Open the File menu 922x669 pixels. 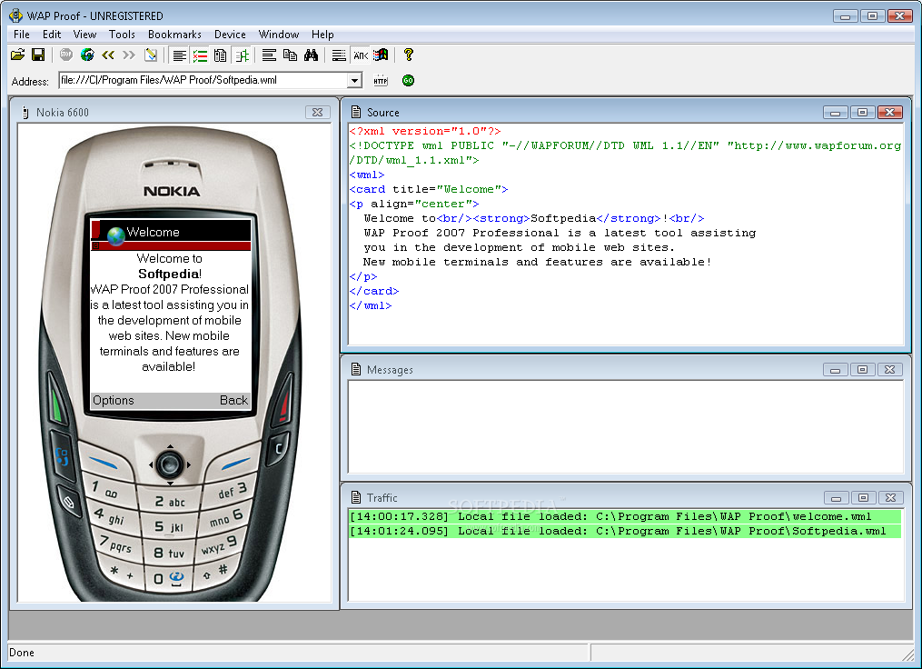(22, 35)
